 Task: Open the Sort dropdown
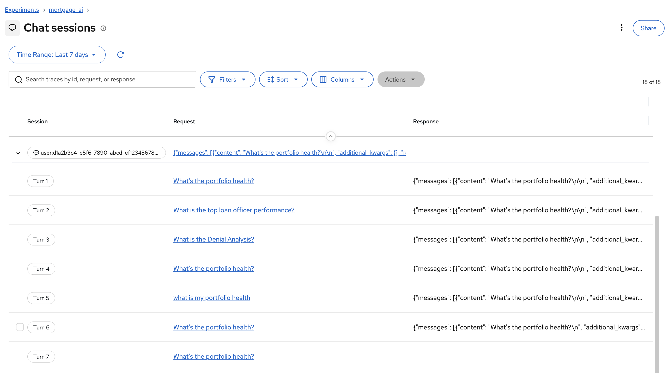(283, 80)
